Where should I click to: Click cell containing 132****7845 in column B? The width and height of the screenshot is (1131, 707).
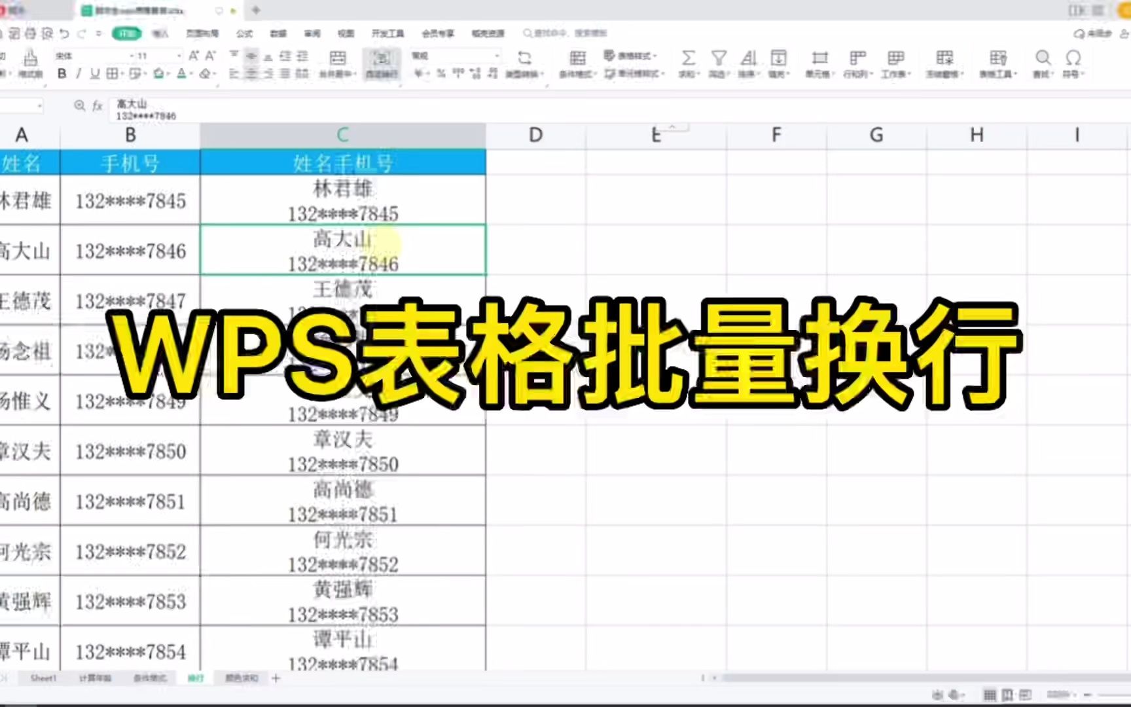(x=130, y=200)
